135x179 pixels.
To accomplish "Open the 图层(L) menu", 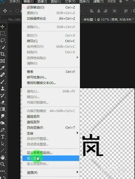I will coord(56,1).
